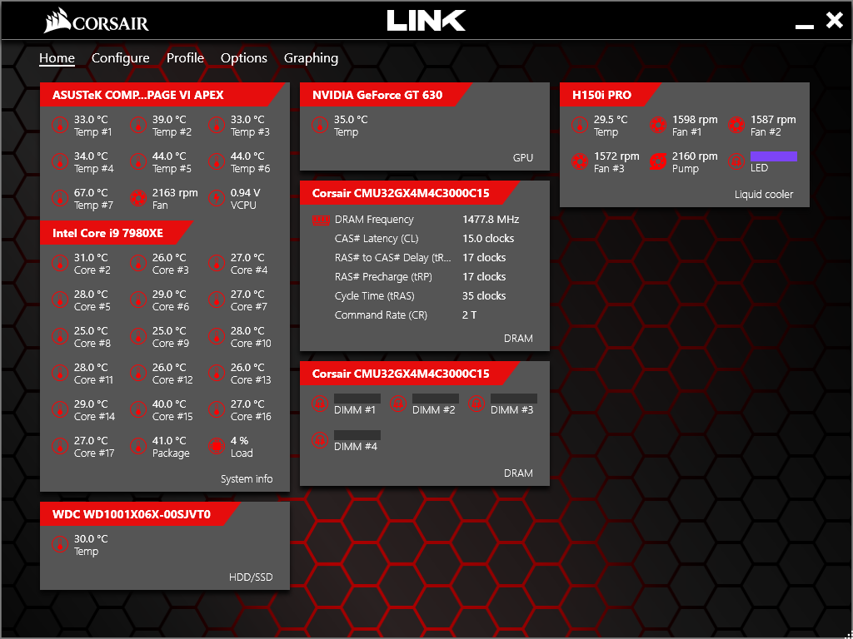Click the DIMM #2 color swatch
This screenshot has height=639, width=853.
436,399
